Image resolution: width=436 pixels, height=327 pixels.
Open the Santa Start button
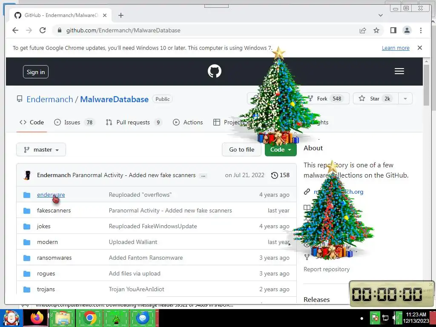11,318
